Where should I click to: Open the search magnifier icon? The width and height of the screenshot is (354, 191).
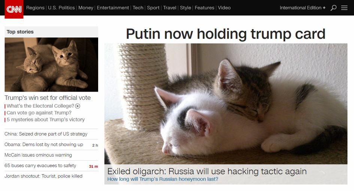click(x=333, y=8)
